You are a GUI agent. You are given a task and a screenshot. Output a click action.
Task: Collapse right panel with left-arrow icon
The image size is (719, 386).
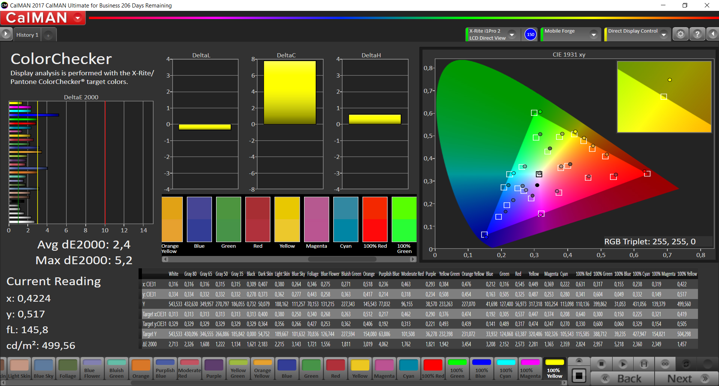pyautogui.click(x=712, y=34)
